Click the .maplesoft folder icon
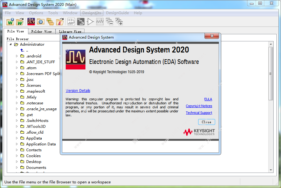This screenshot has height=188, width=281. [22, 91]
